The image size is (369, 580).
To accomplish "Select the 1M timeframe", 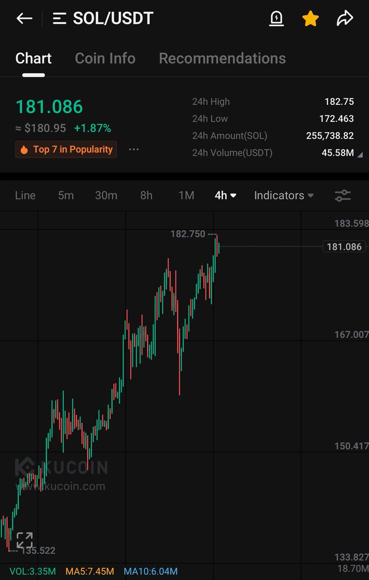I will [186, 195].
